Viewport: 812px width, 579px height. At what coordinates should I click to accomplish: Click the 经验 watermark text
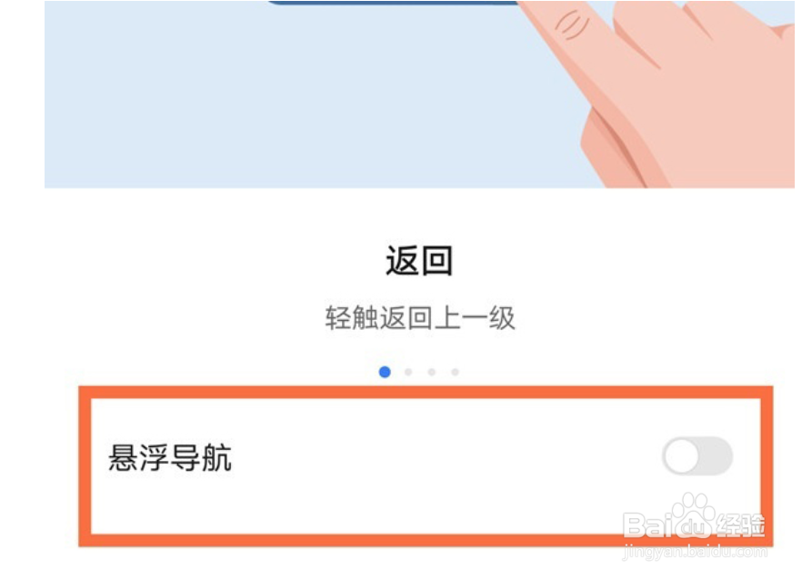point(741,525)
